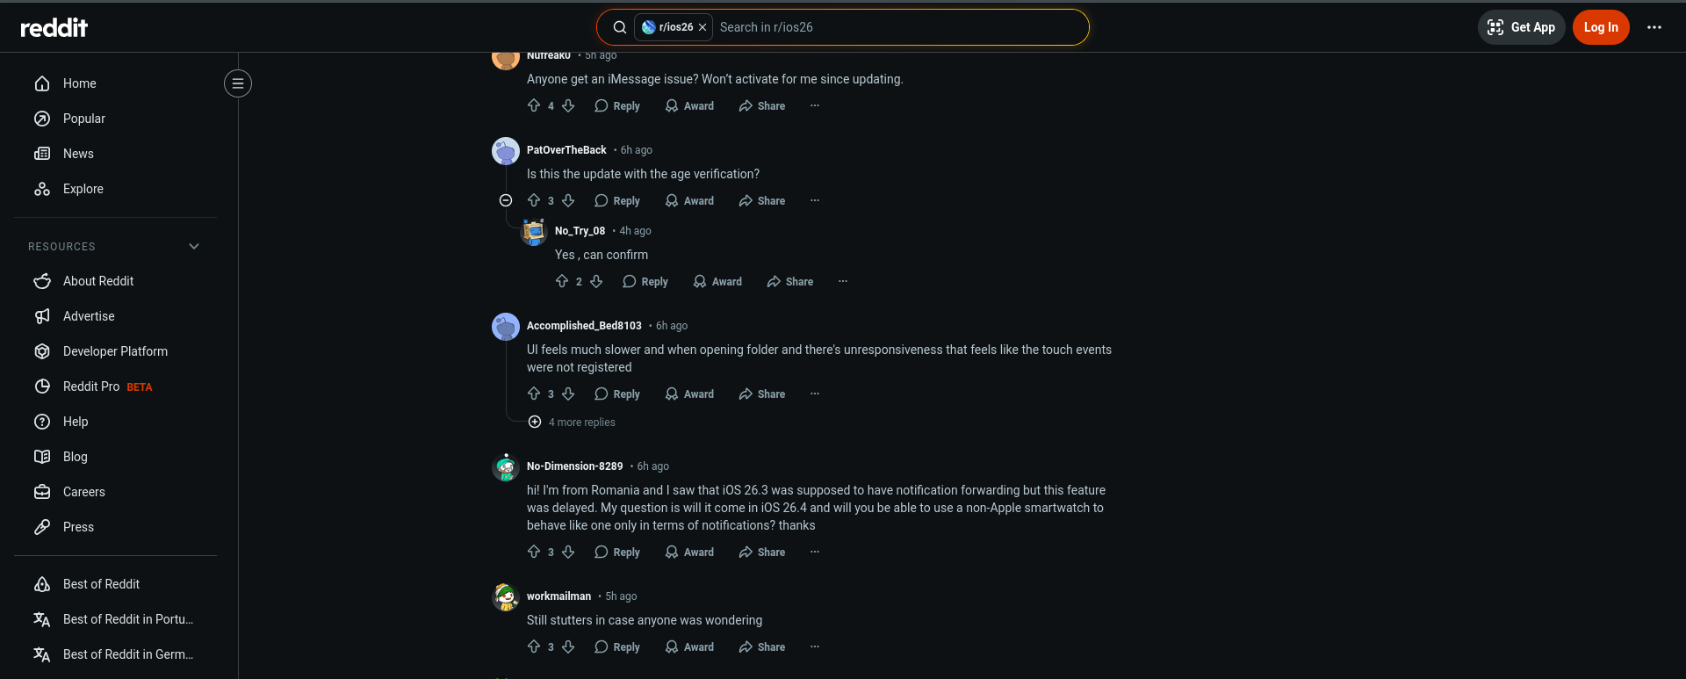Click the Reddit logo
The height and width of the screenshot is (679, 1686).
pyautogui.click(x=54, y=27)
